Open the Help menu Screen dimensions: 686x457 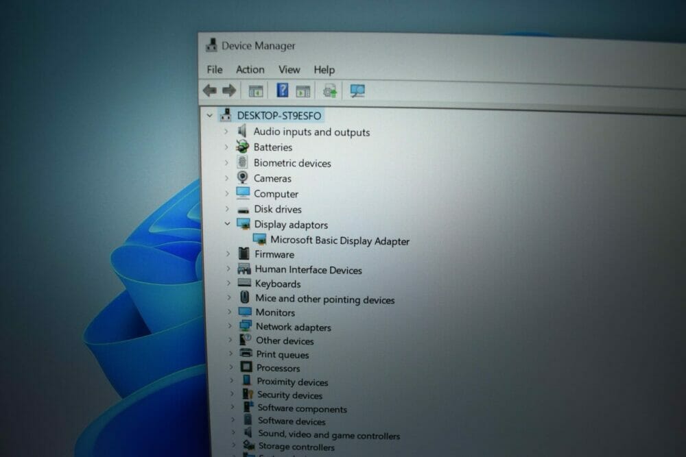[324, 70]
